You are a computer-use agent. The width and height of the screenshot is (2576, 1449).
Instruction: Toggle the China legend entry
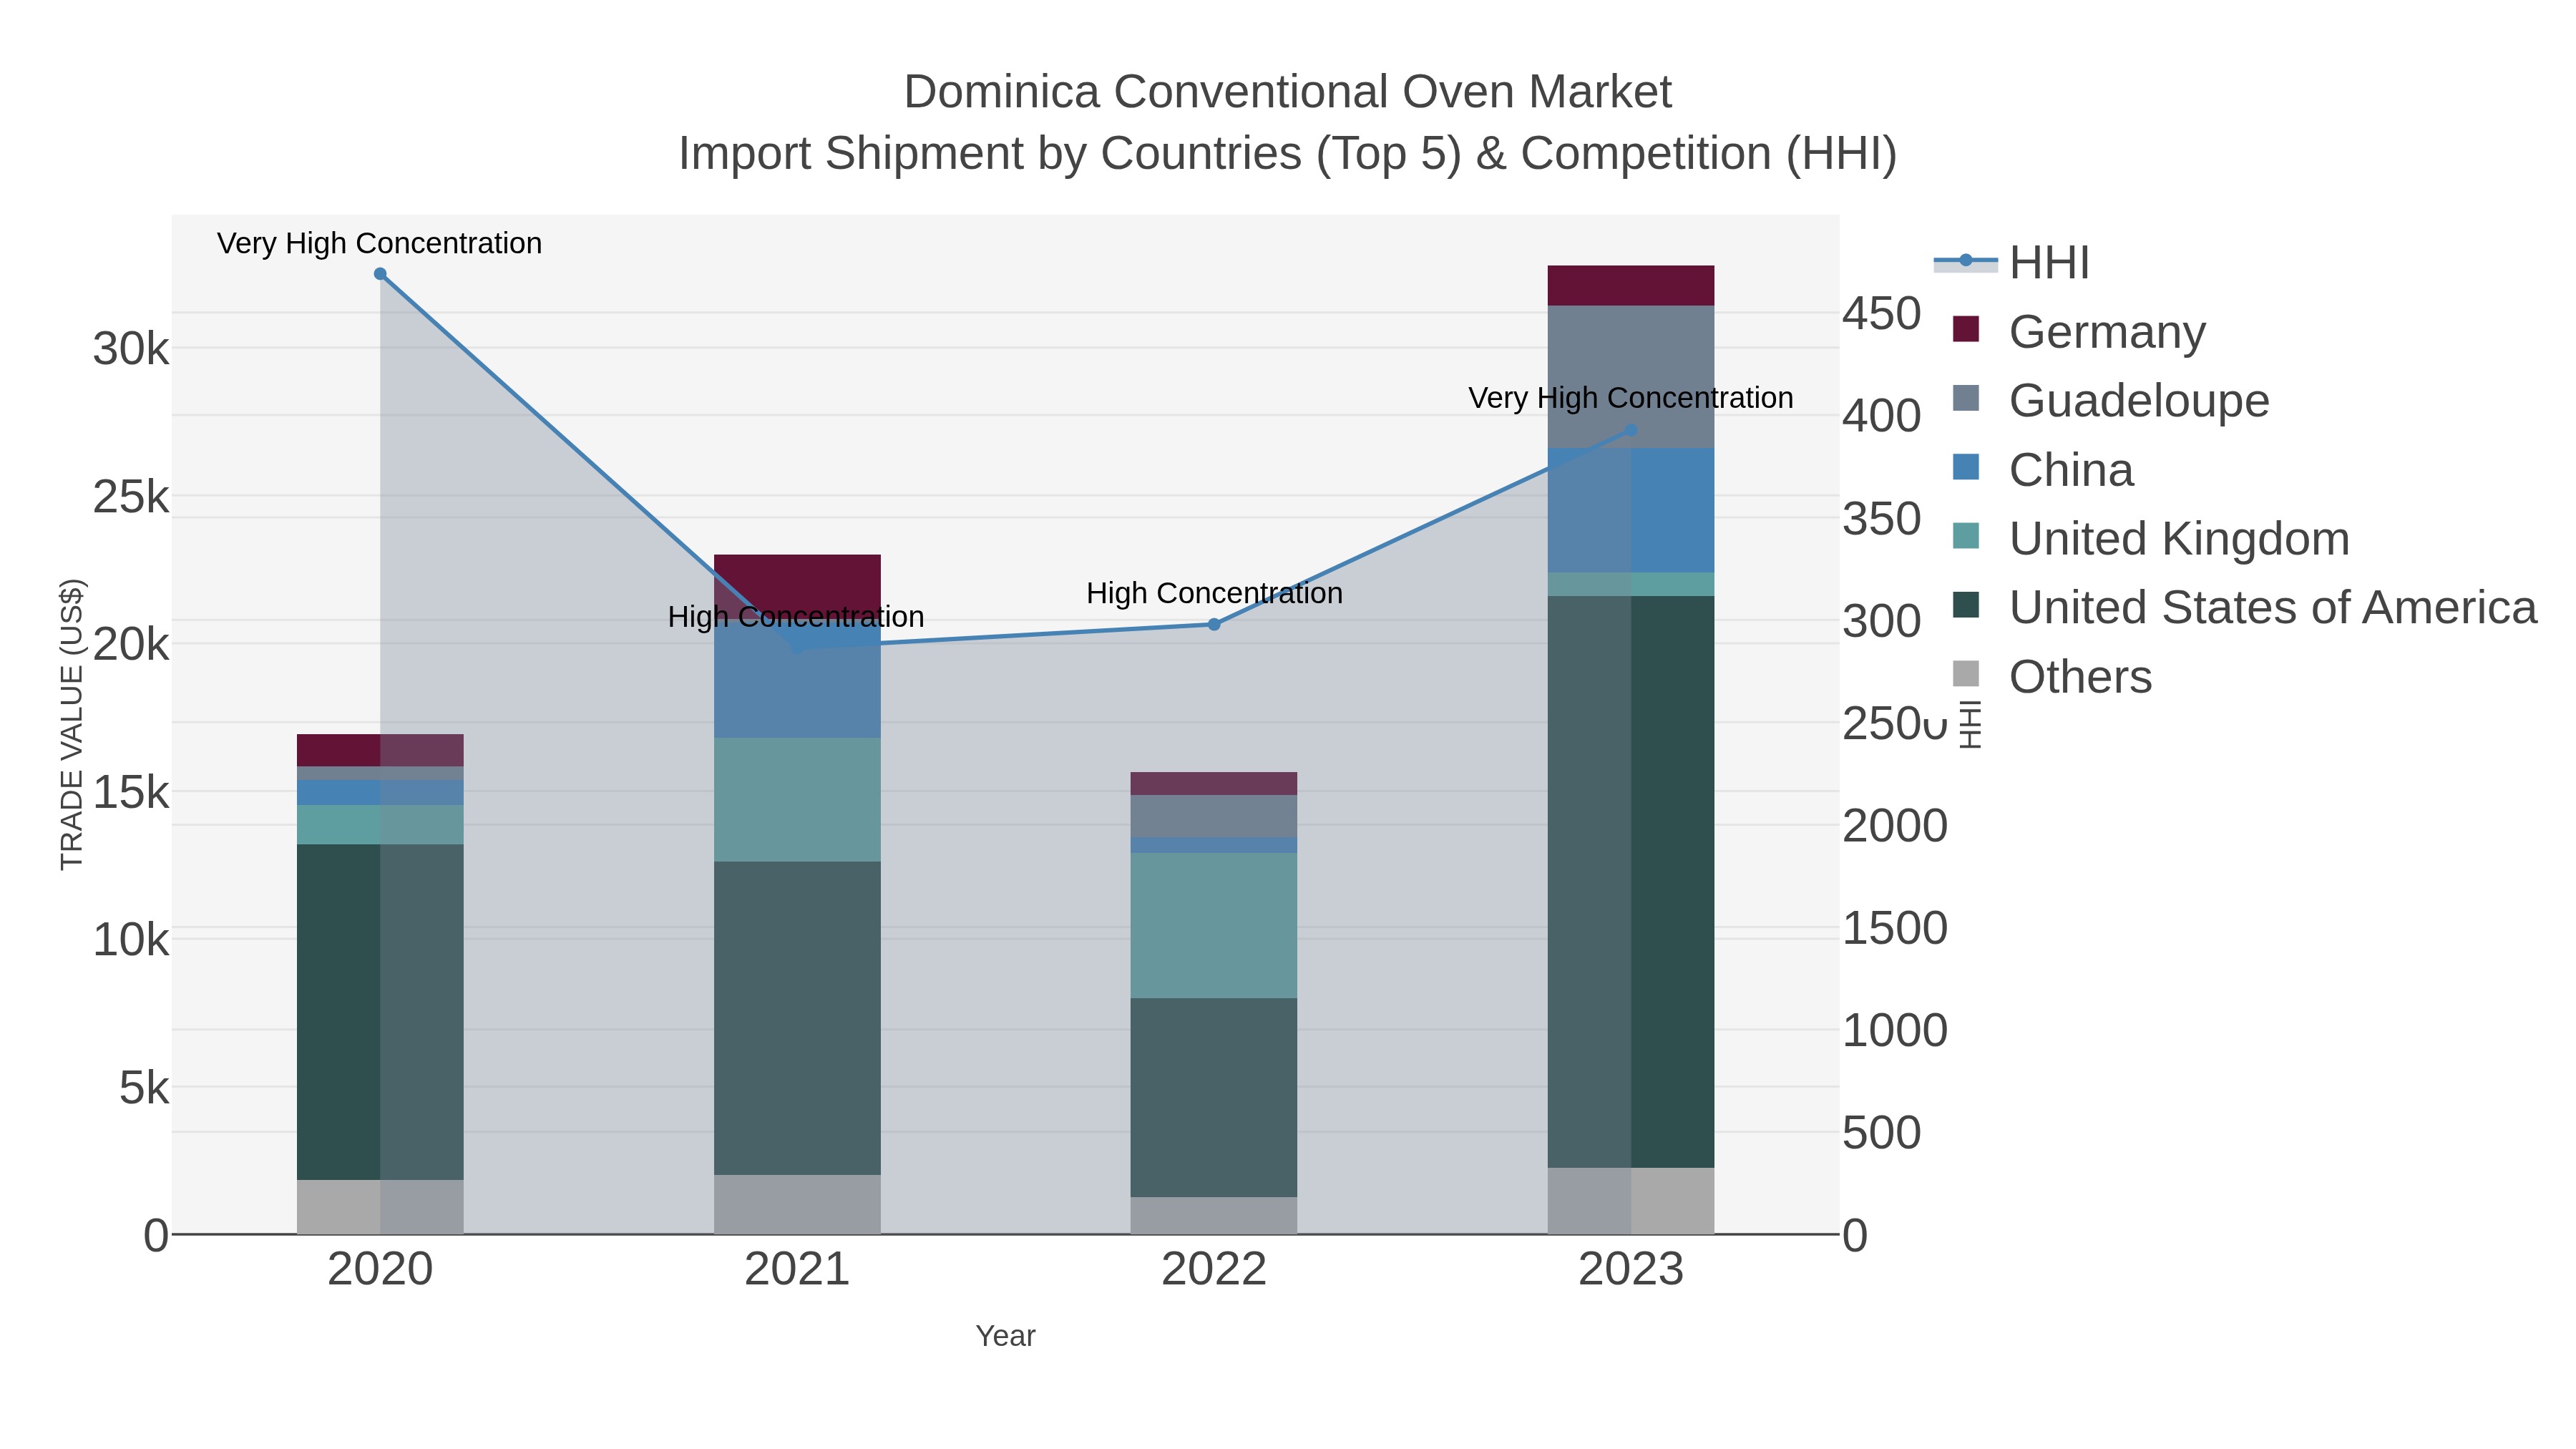(x=2043, y=469)
